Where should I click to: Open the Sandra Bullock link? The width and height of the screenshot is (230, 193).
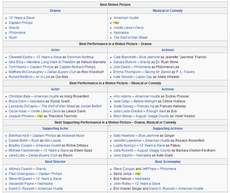pos(125,62)
